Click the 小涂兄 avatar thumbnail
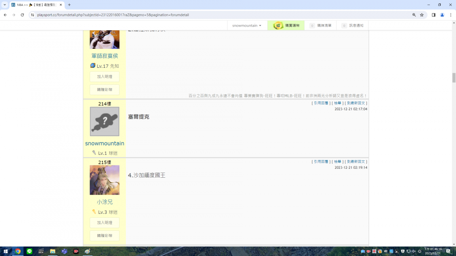The height and width of the screenshot is (256, 456). 104,180
